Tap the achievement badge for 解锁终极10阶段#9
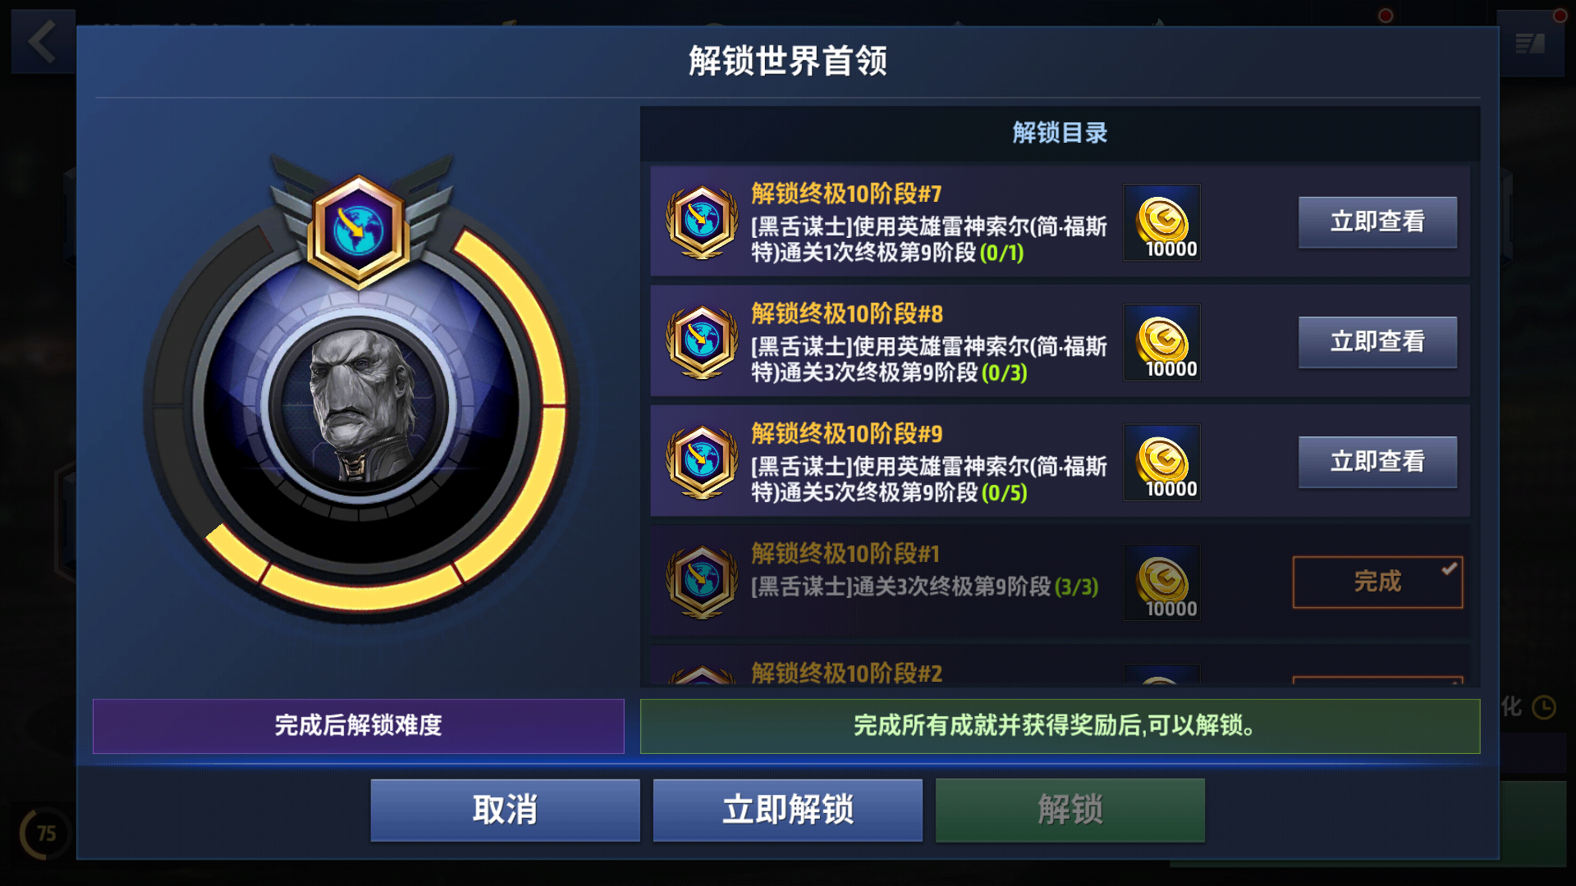 pos(702,462)
